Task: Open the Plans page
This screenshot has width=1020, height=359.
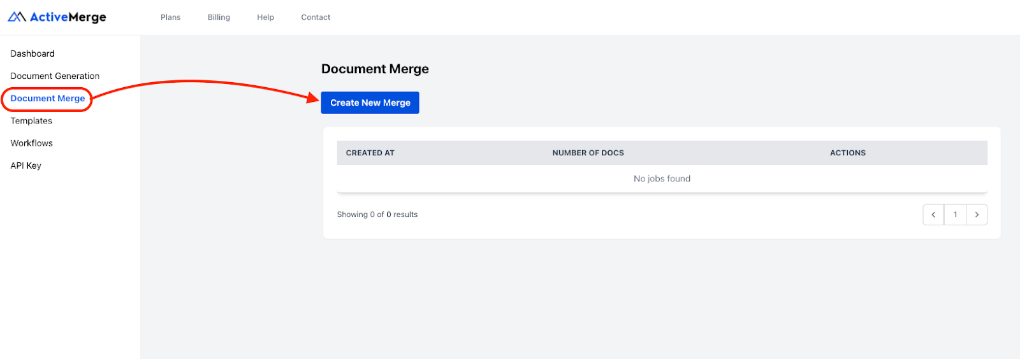Action: point(170,17)
